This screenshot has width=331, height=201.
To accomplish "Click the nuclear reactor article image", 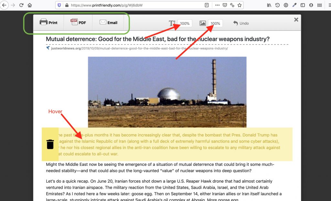I will (167, 92).
